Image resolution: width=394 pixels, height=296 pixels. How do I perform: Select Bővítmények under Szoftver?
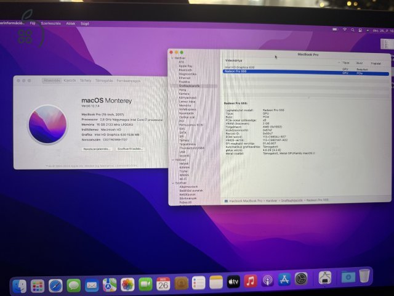coord(188,199)
